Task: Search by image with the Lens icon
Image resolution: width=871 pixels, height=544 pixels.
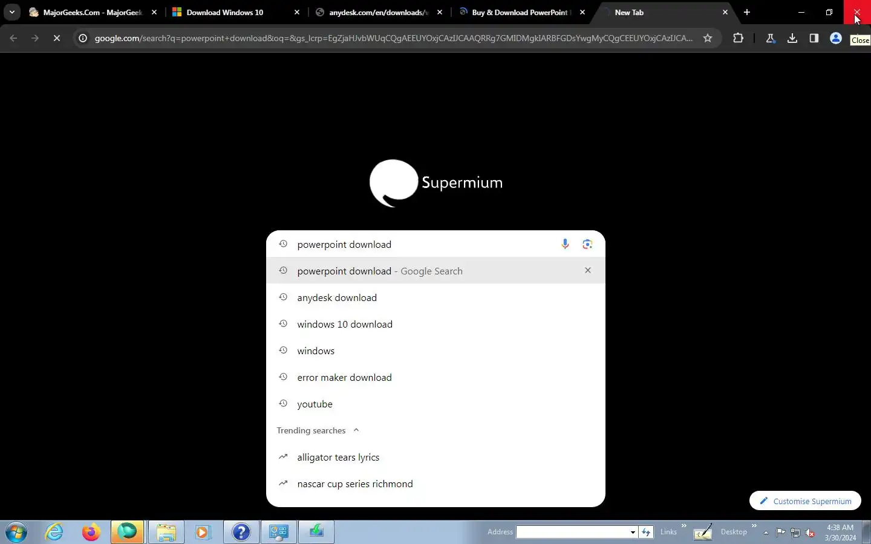Action: coord(587,244)
